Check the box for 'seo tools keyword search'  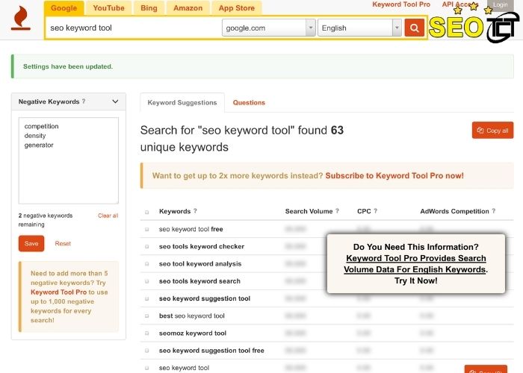tap(146, 281)
